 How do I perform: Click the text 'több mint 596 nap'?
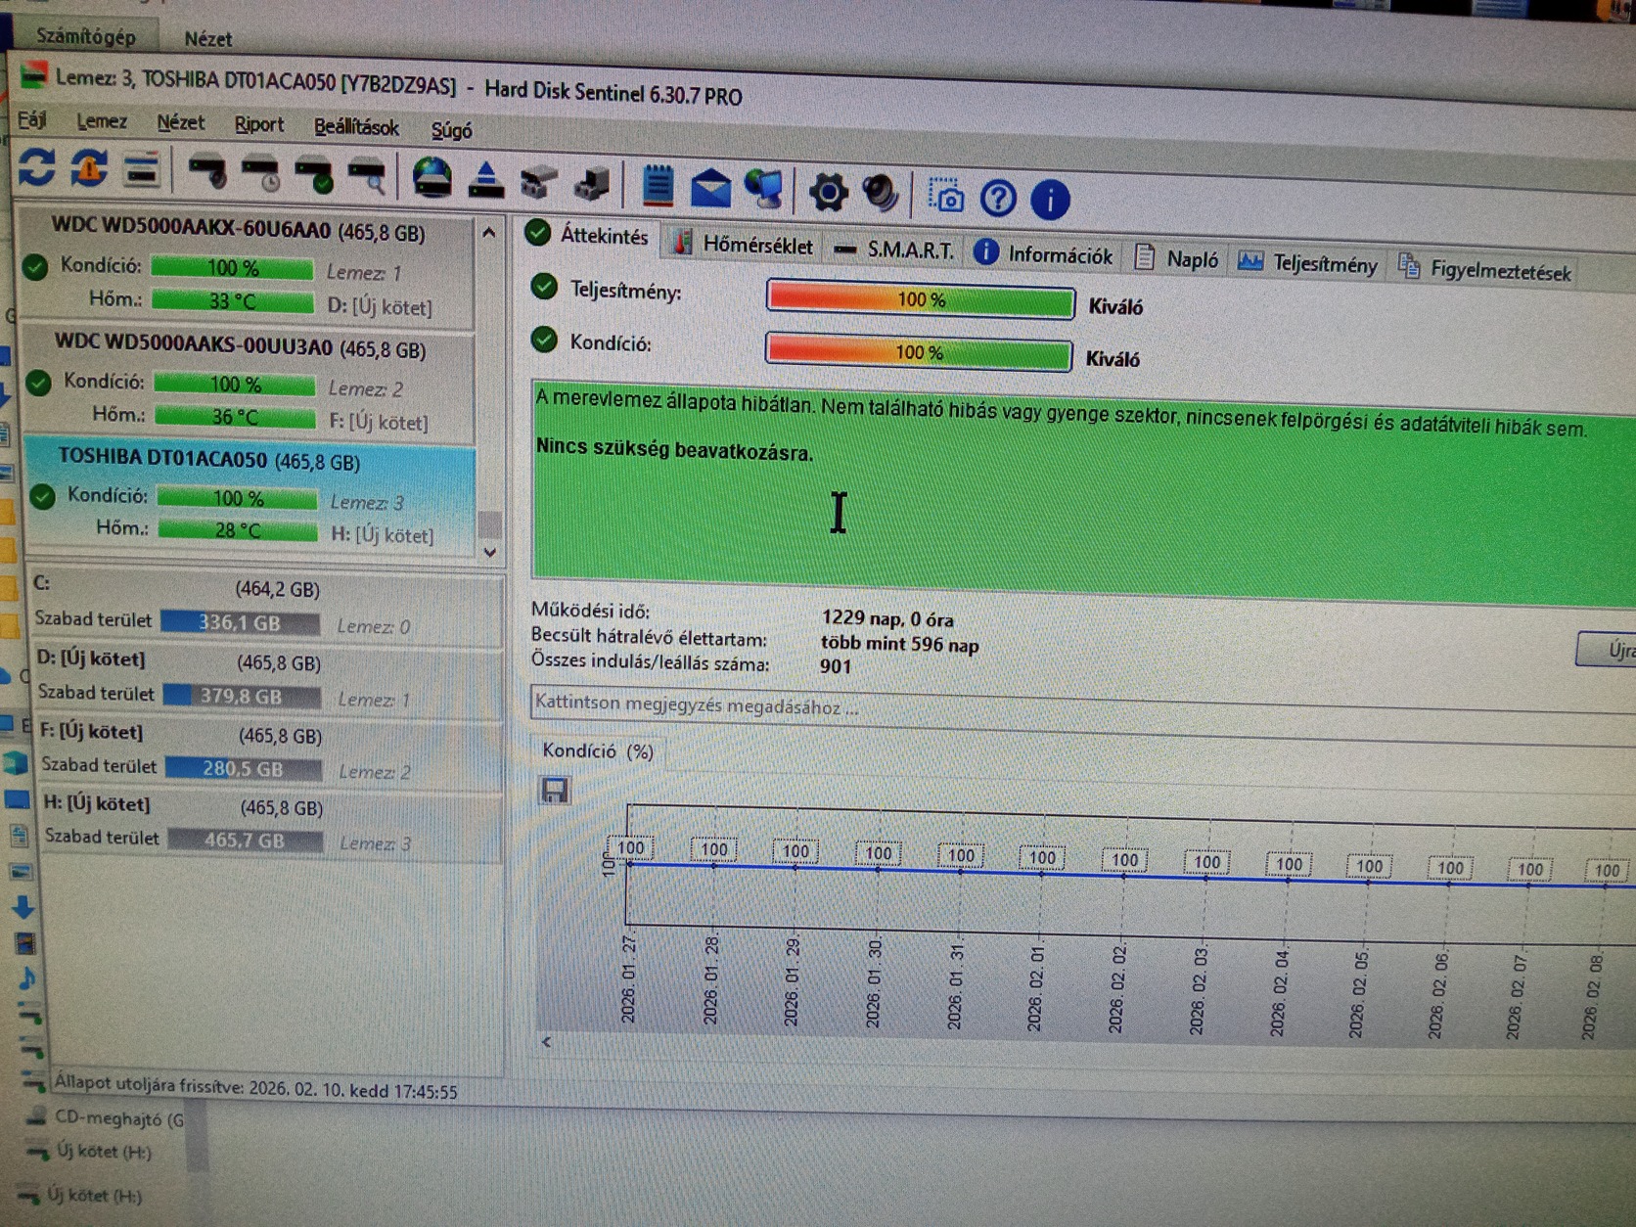coord(899,644)
